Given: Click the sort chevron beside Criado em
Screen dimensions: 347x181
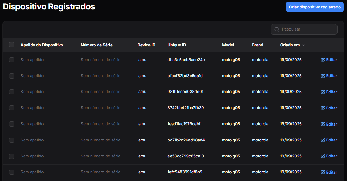Looking at the screenshot, I should (303, 45).
